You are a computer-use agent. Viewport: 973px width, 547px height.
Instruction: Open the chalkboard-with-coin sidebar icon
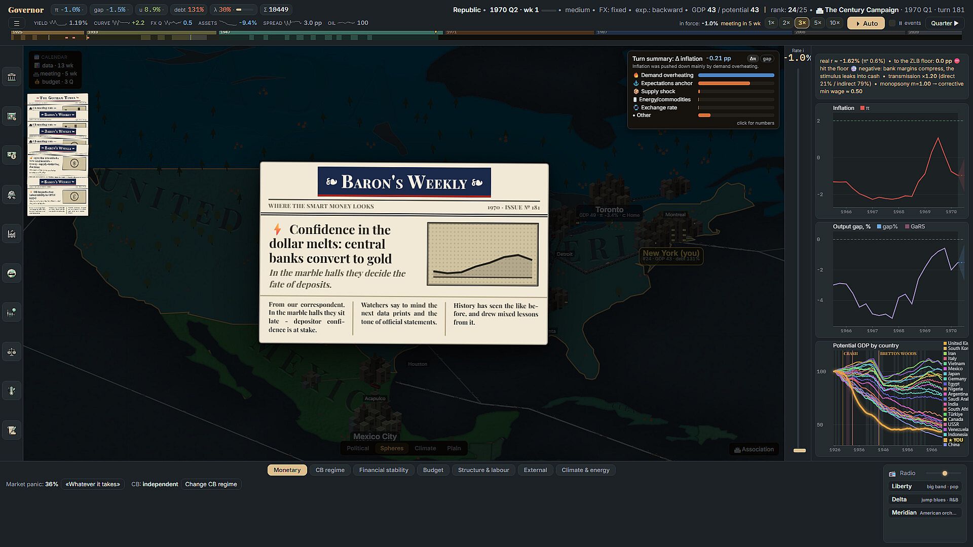[x=12, y=116]
